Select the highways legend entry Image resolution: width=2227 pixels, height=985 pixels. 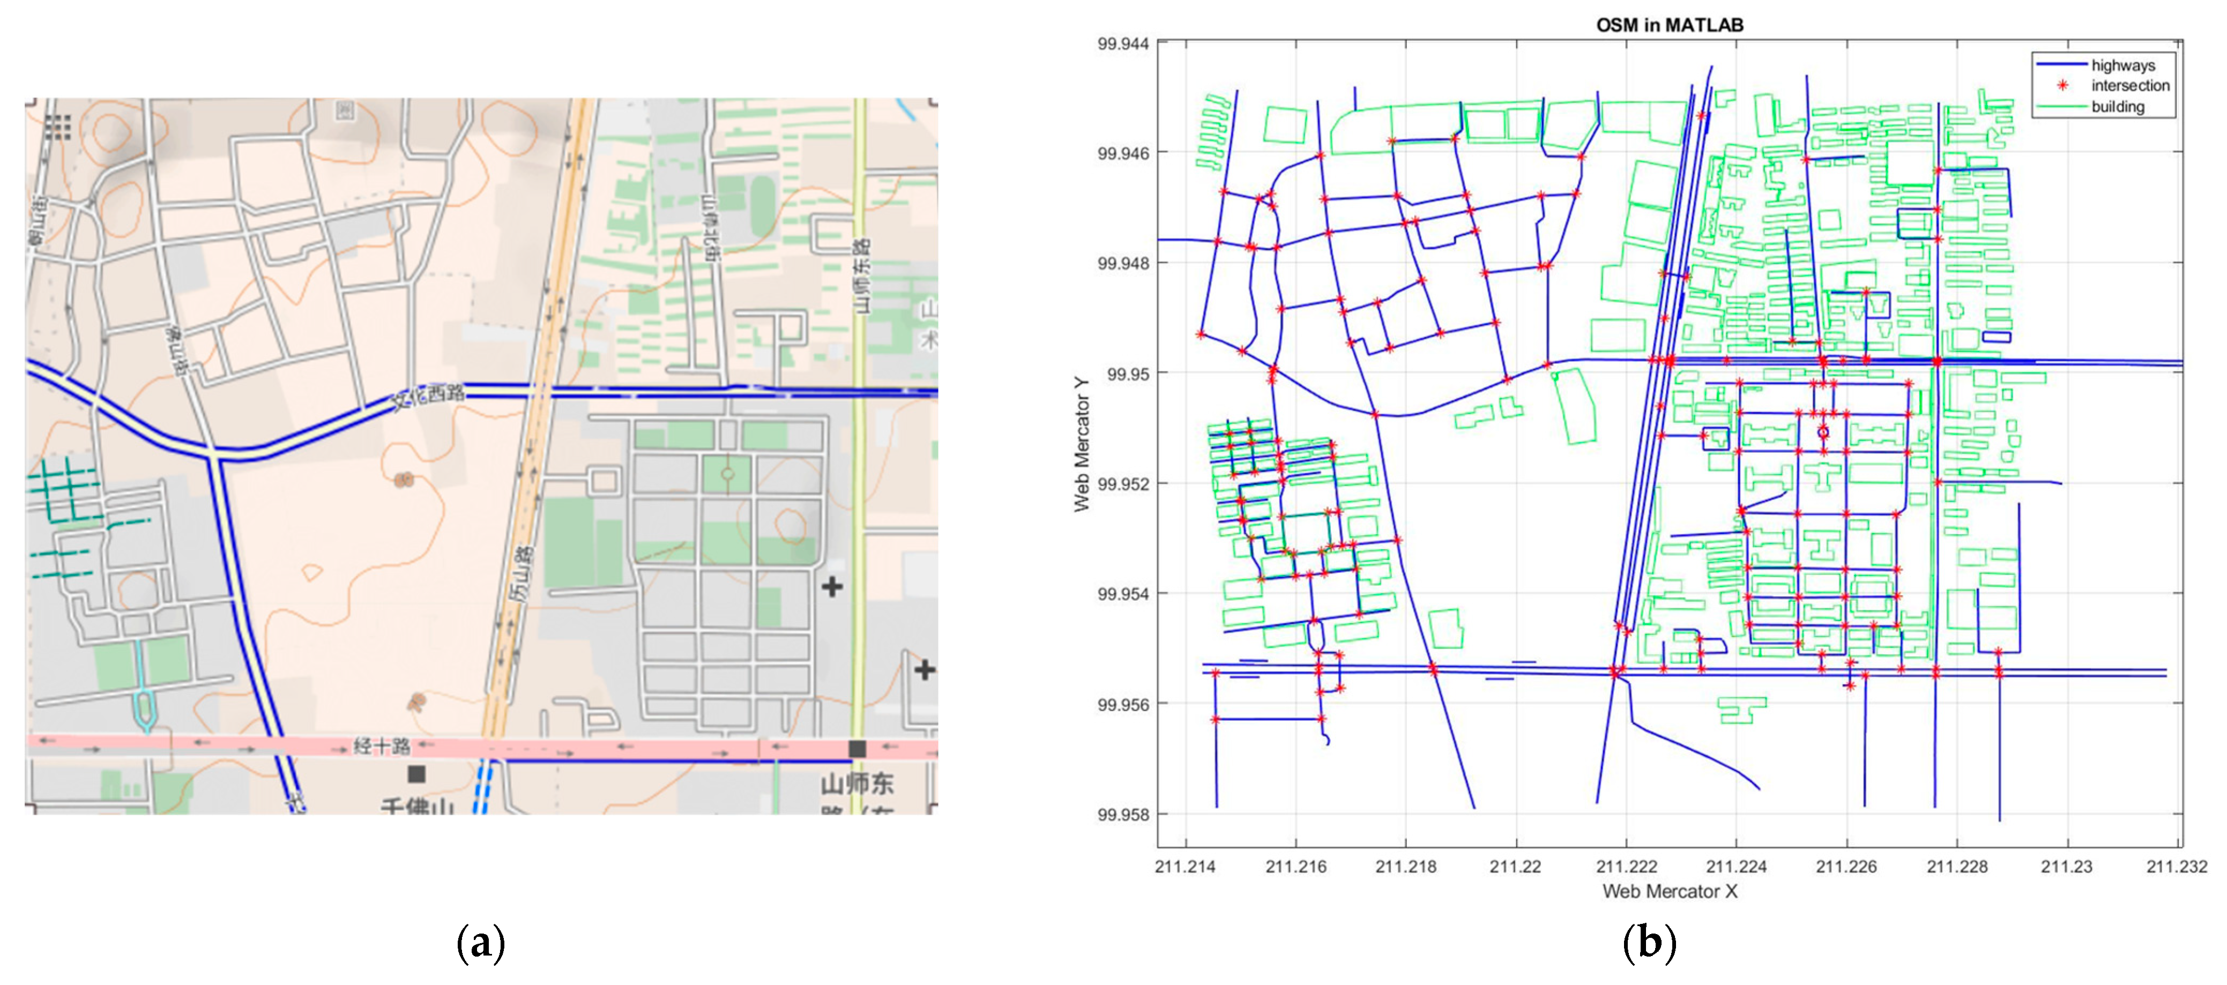point(2122,65)
